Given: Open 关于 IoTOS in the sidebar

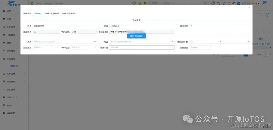Looking at the screenshot, I should [12, 98].
